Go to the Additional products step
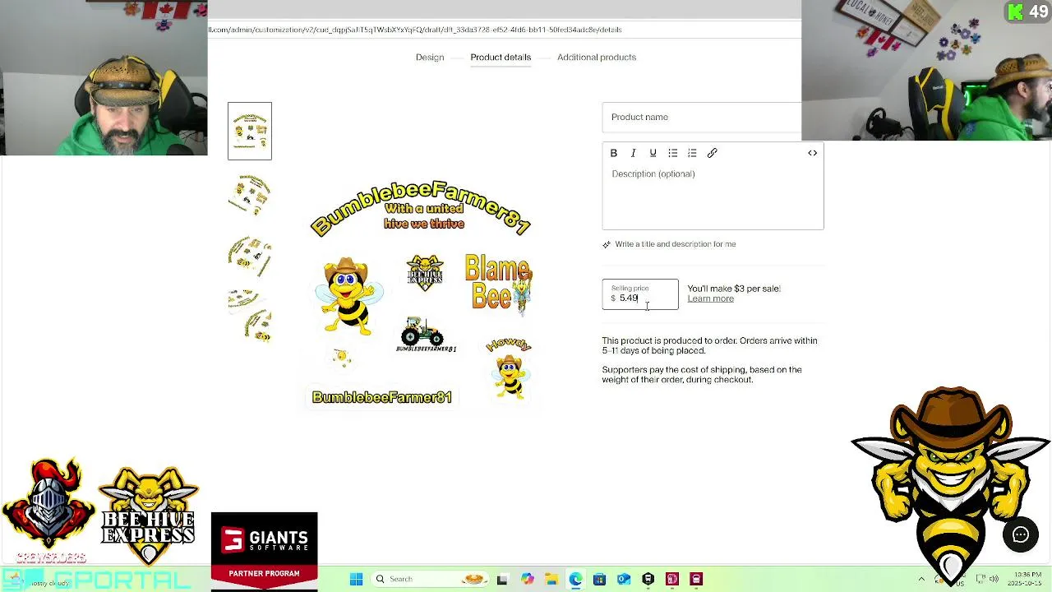1052x592 pixels. point(597,58)
